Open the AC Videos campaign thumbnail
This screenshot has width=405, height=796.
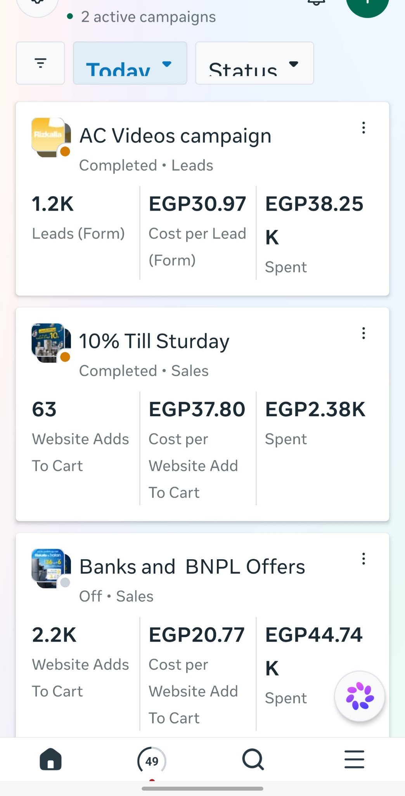51,137
